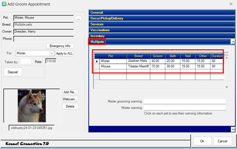Expand the Inventory section
The image size is (237, 149).
pos(162,36)
